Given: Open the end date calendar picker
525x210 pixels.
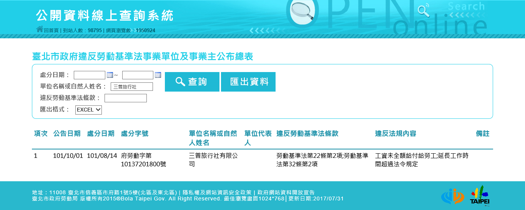Looking at the screenshot, I should coord(158,75).
